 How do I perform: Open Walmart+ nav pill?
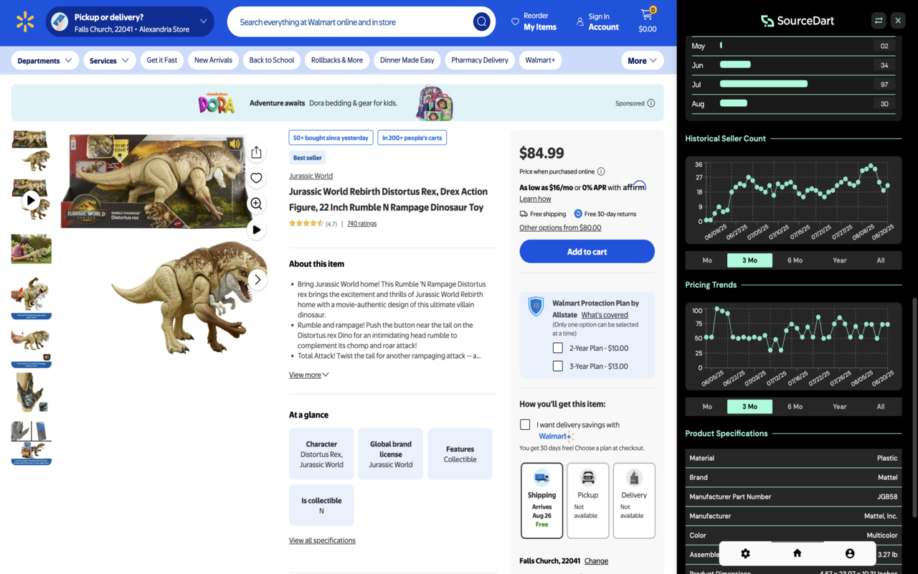click(x=540, y=60)
